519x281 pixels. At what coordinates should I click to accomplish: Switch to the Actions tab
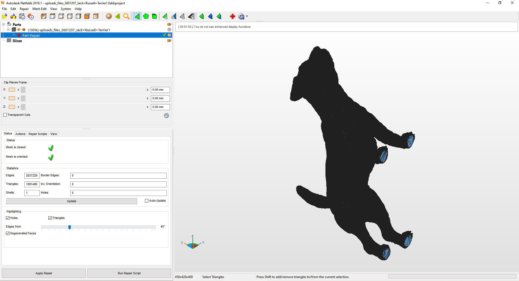(20, 134)
